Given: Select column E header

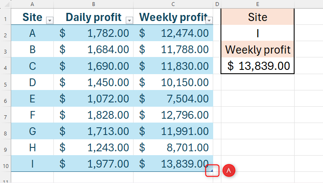Looking at the screenshot, I should [258, 4].
